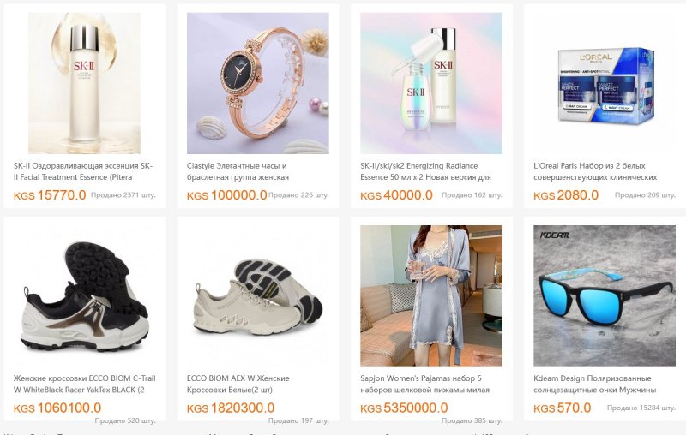Click the Продано 15284 шту. sold count
The height and width of the screenshot is (435, 686).
641,408
